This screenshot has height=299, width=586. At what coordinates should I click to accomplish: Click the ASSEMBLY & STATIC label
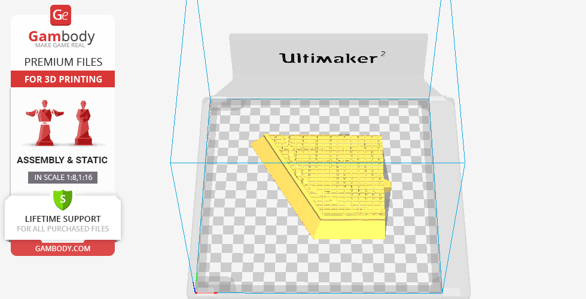click(x=62, y=160)
